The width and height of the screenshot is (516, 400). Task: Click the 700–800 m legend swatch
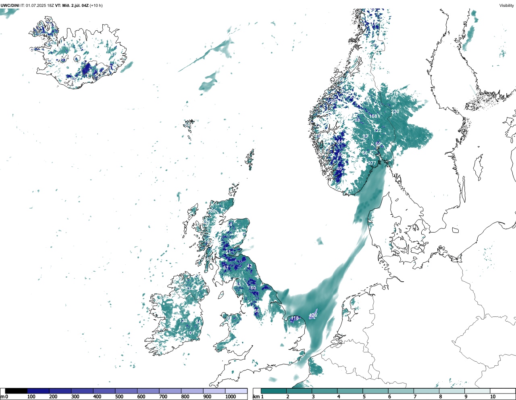pos(170,391)
